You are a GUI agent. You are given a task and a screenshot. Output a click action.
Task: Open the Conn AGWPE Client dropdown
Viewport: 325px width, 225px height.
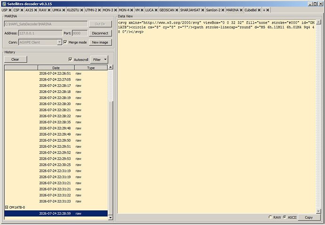point(59,42)
